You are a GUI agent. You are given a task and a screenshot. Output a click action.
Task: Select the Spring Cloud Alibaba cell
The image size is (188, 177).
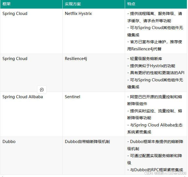(31, 114)
